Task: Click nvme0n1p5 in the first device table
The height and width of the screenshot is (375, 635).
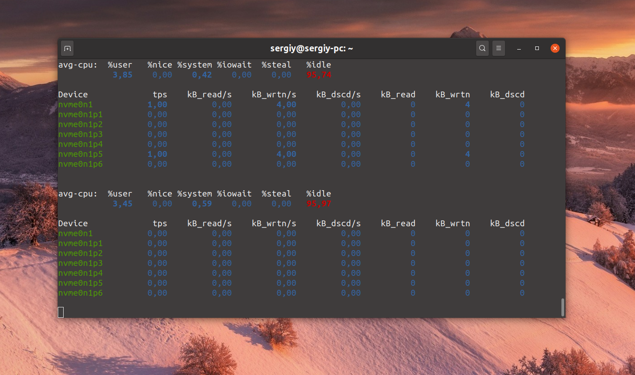Action: click(80, 154)
